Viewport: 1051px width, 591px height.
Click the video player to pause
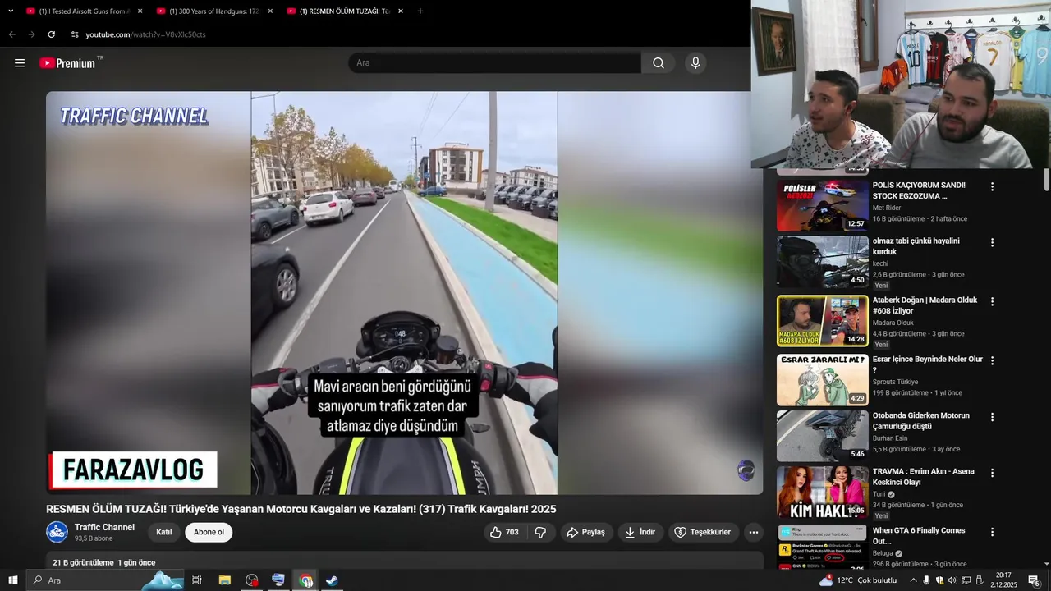pyautogui.click(x=404, y=292)
